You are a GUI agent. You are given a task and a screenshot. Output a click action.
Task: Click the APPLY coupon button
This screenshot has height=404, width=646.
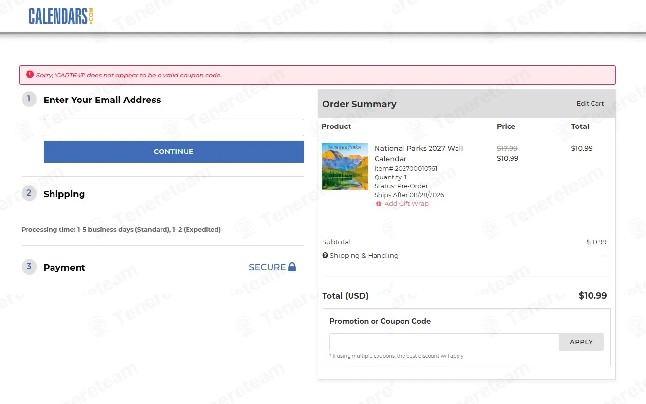pos(581,342)
